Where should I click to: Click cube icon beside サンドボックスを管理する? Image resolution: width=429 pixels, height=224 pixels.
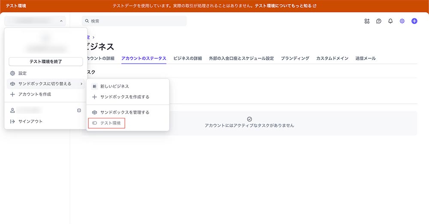coord(94,112)
